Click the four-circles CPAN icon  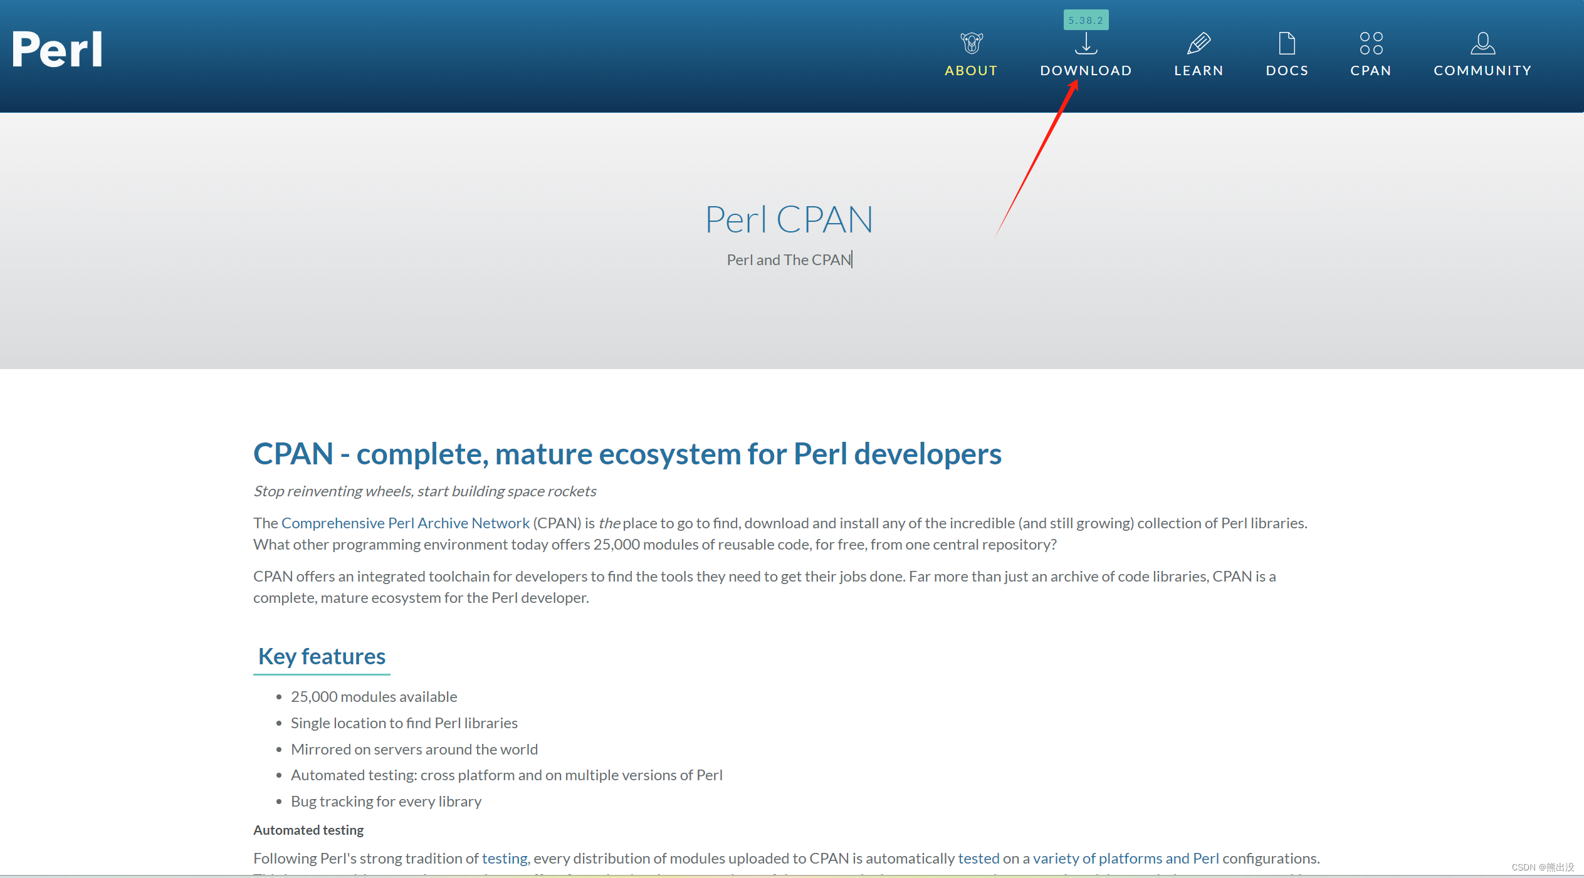click(x=1371, y=43)
